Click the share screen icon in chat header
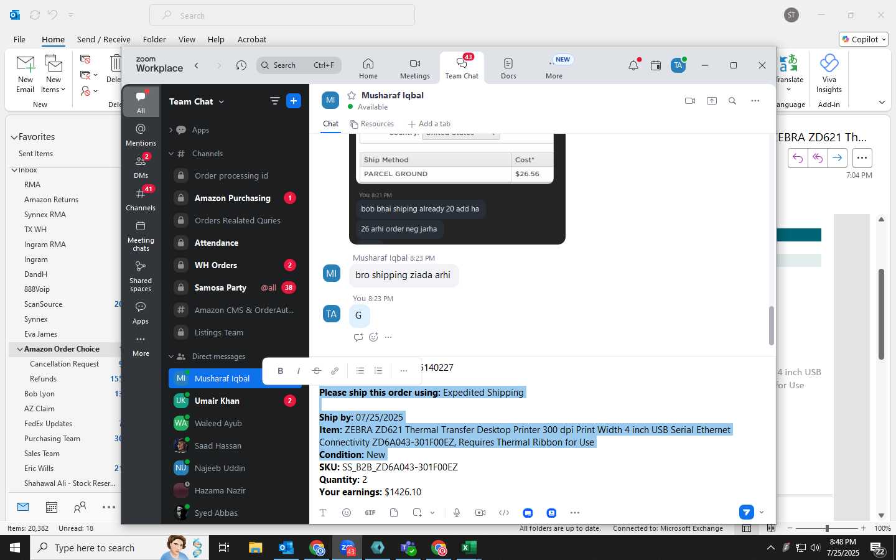The width and height of the screenshot is (896, 560). (712, 101)
